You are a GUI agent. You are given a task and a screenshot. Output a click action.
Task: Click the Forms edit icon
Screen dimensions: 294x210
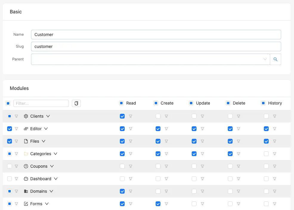coord(26,204)
